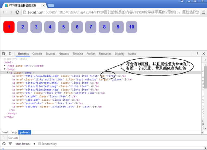Toggle the console filter funnel icon
This screenshot has height=150, width=207.
pos(10,144)
